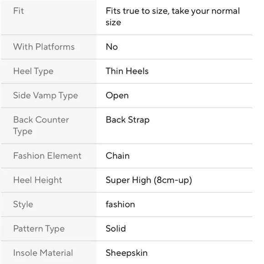This screenshot has height=264, width=264.
Task: Click the Pattern Type label
Action: (39, 229)
